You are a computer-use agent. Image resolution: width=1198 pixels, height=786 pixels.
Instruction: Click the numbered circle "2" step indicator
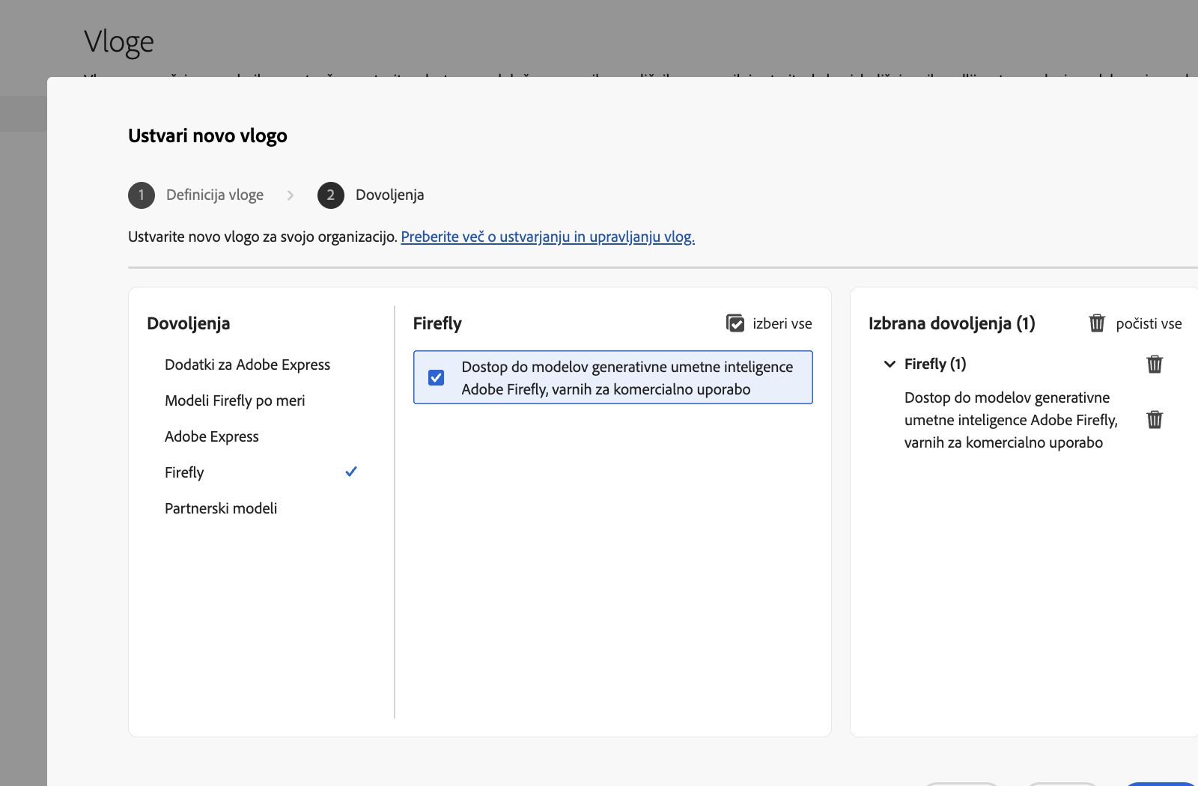(329, 195)
